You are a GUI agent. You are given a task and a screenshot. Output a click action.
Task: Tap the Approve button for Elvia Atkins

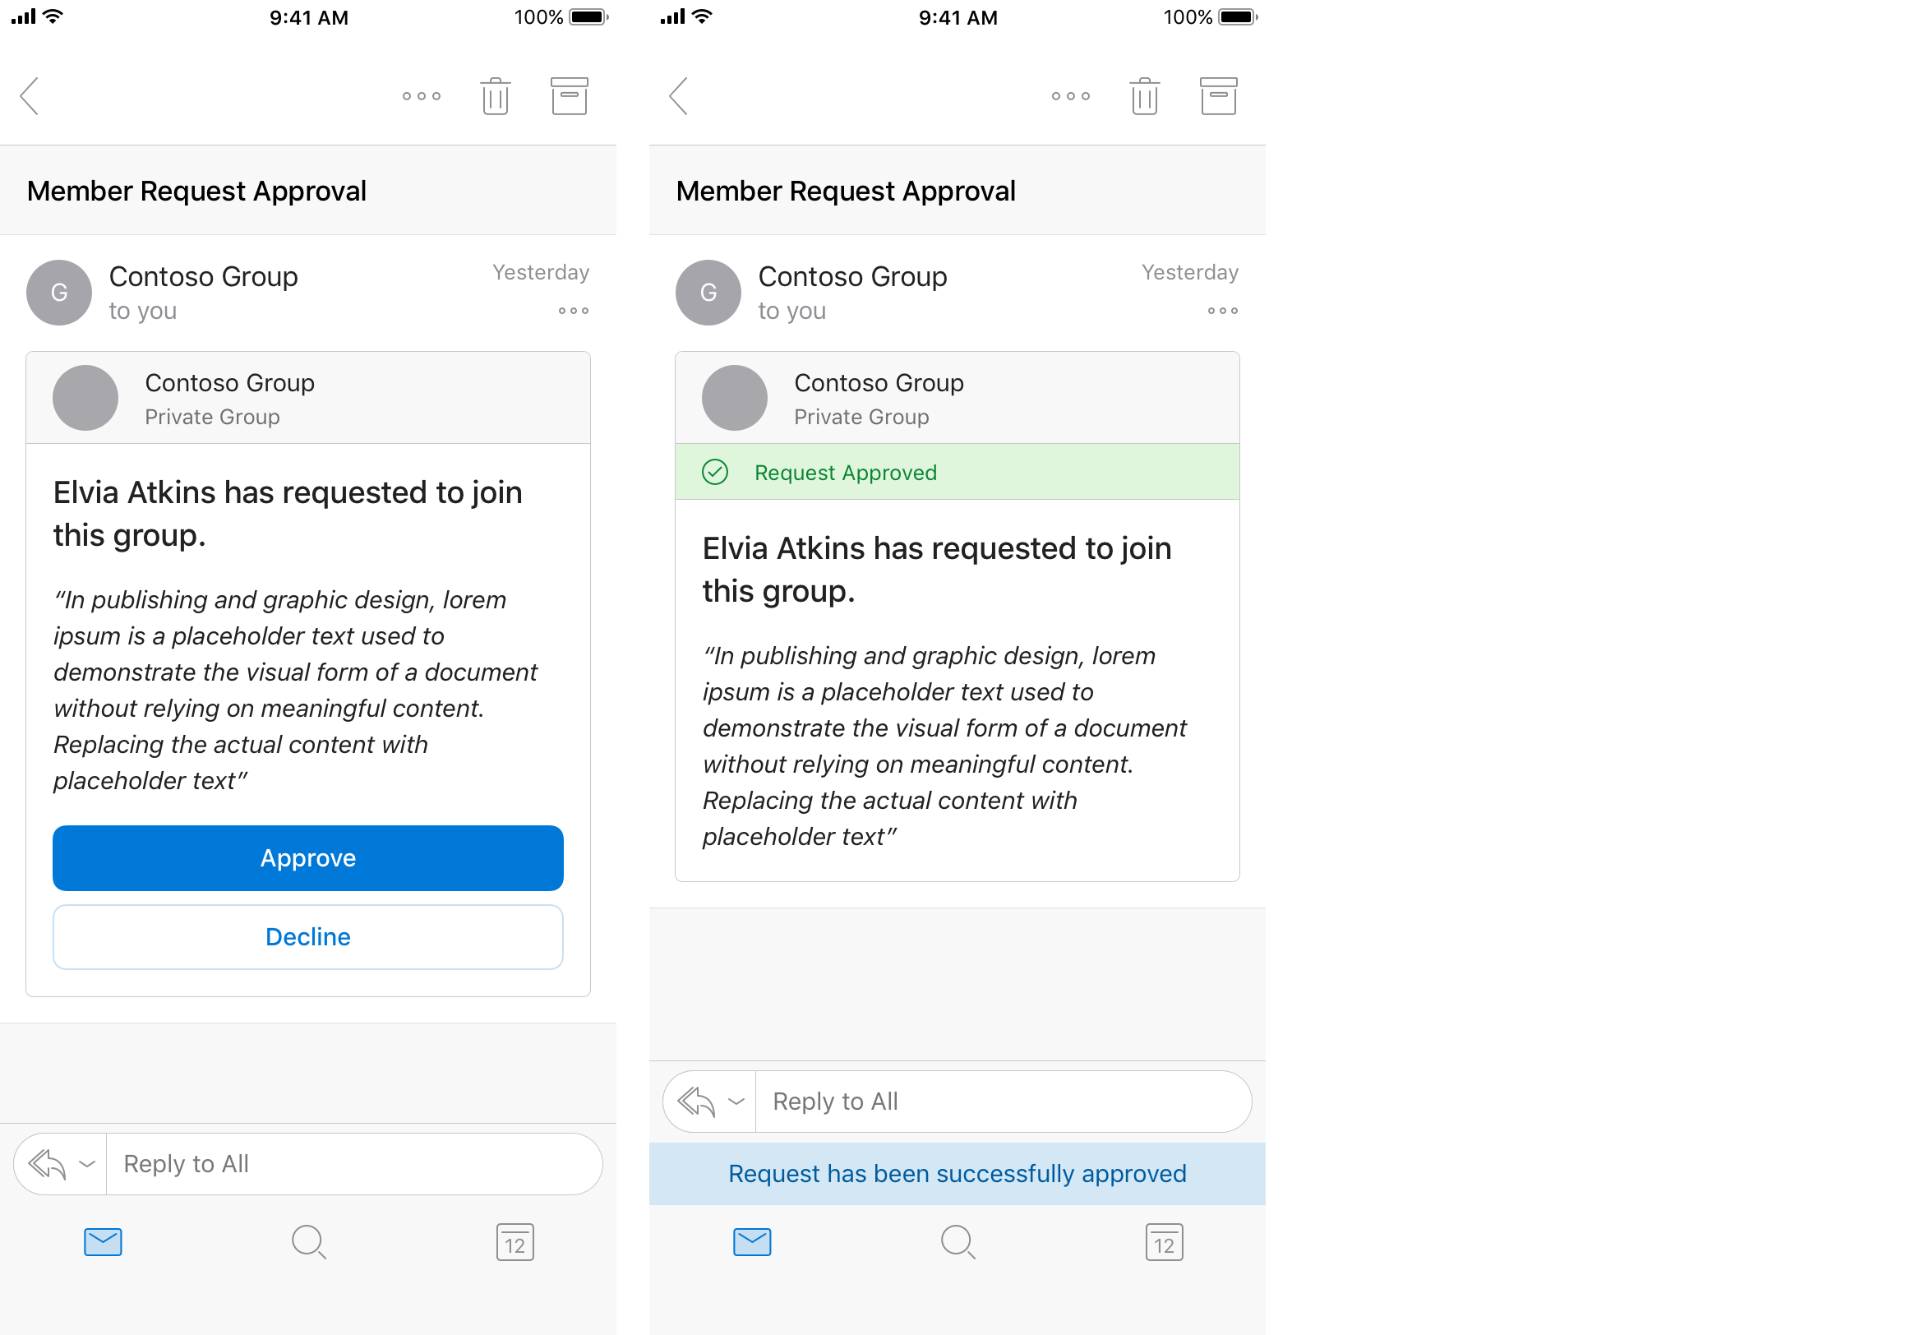(x=307, y=857)
